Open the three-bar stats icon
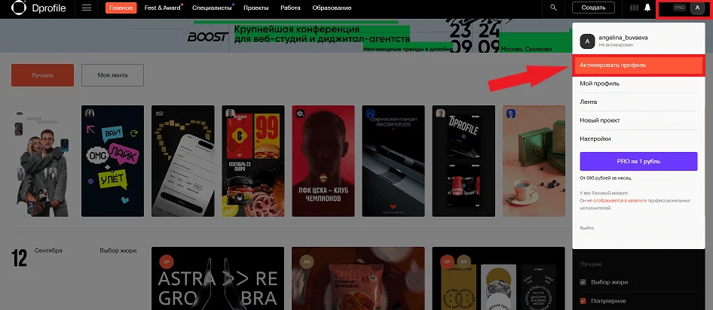This screenshot has width=713, height=310. pyautogui.click(x=634, y=8)
